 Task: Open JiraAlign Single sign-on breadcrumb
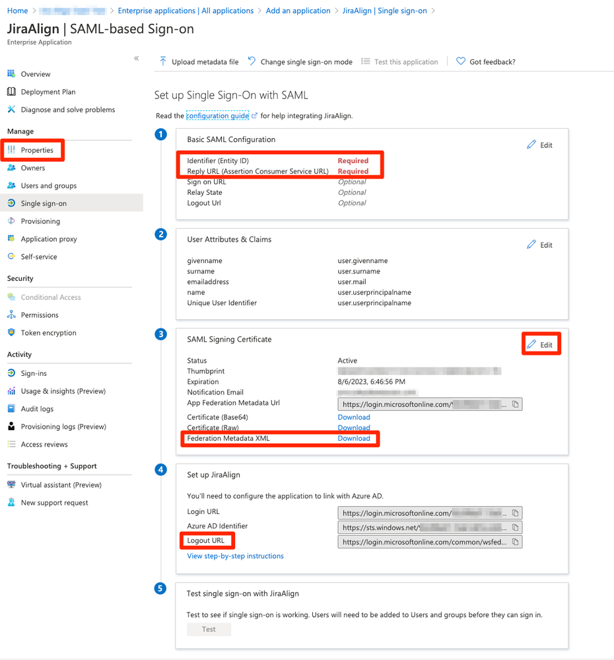pos(384,11)
